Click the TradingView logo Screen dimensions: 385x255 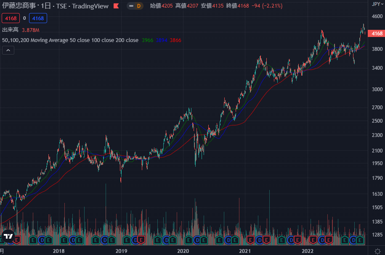pos(8,236)
